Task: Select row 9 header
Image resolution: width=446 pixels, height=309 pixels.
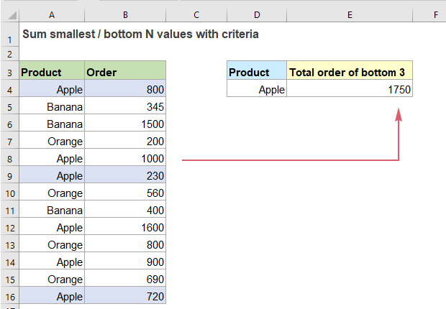Action: coord(9,175)
